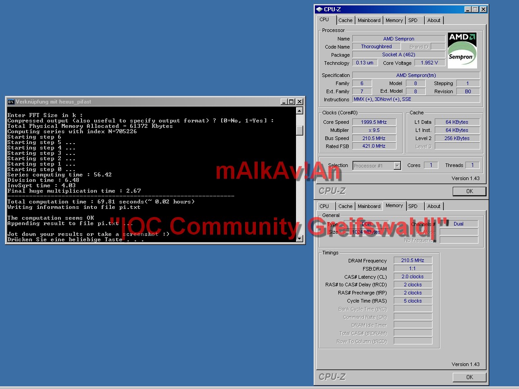Maximize the CPU-Z window
Image resolution: width=519 pixels, height=389 pixels.
point(475,9)
